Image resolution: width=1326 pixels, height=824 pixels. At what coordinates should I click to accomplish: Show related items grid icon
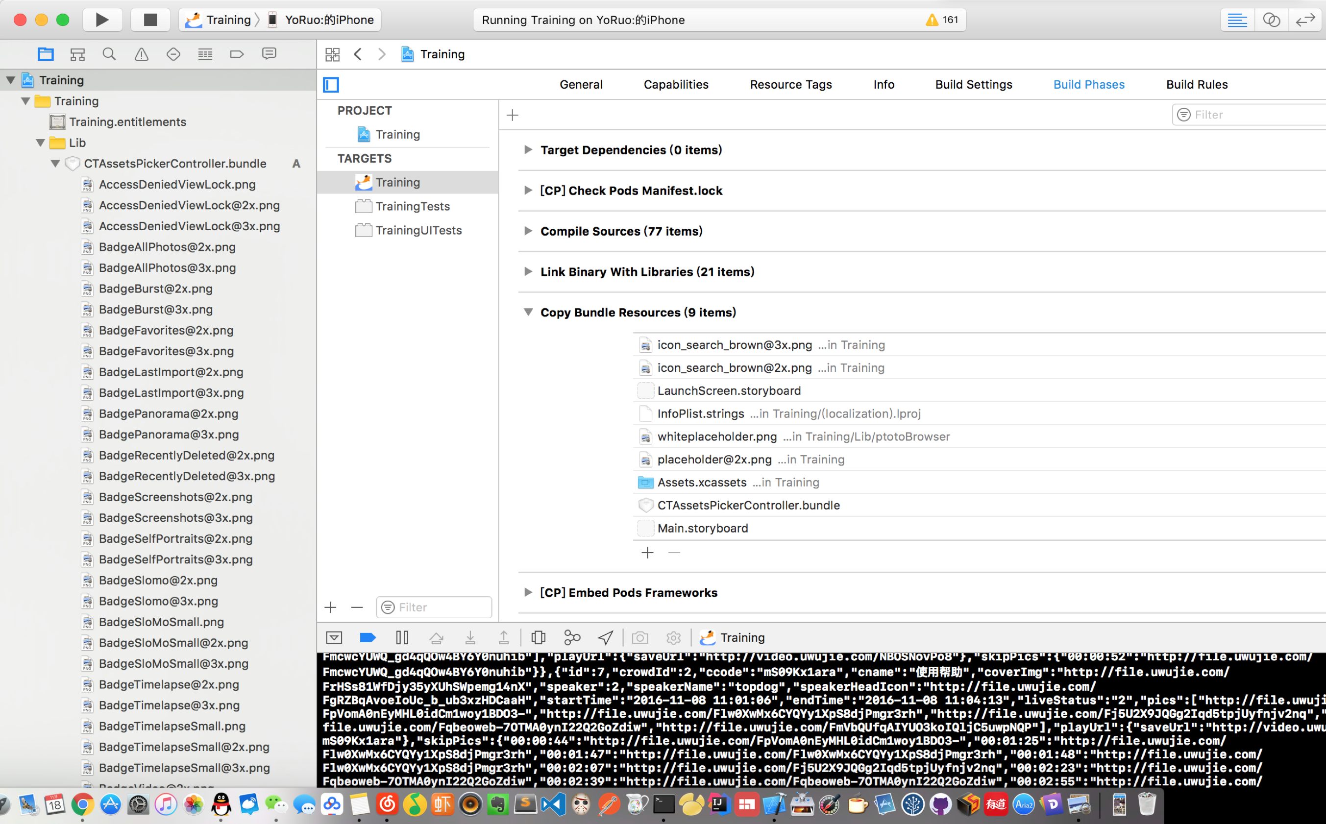pos(332,54)
